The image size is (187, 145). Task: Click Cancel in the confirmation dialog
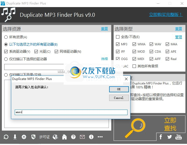pyautogui.click(x=119, y=98)
